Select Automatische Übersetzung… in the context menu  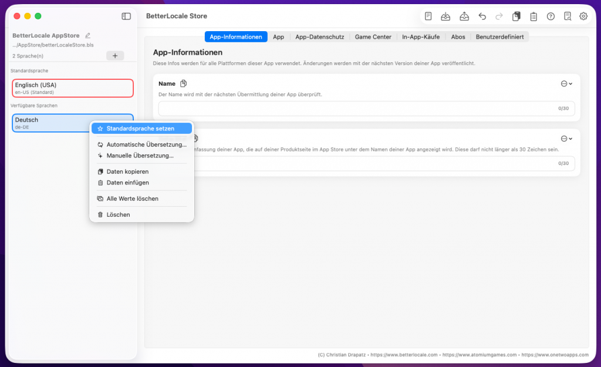coord(146,144)
